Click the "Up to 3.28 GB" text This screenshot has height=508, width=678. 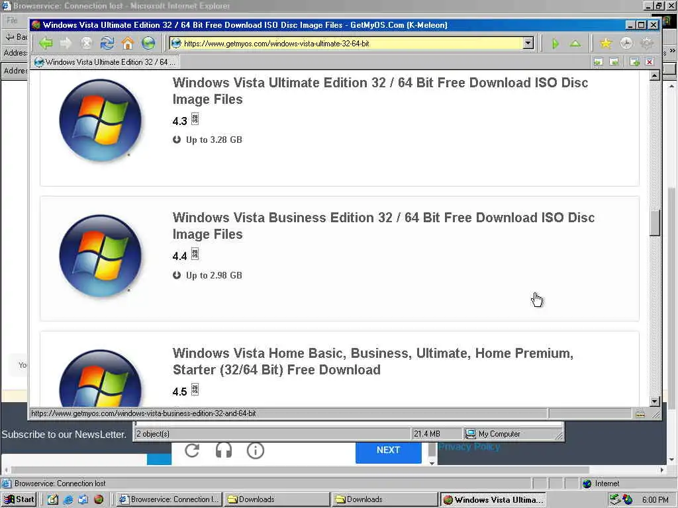(214, 140)
